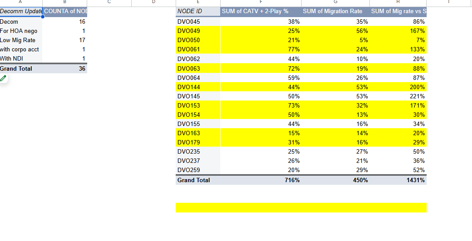
Task: Click node DVO259
Action: pos(189,170)
